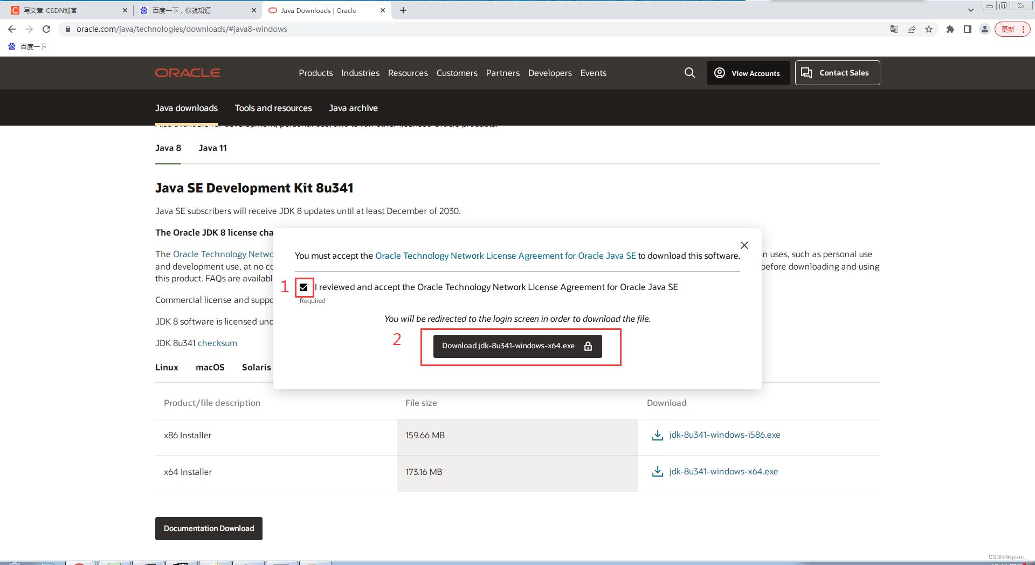Click the x64 Installer row label
The image size is (1035, 565).
(x=188, y=472)
